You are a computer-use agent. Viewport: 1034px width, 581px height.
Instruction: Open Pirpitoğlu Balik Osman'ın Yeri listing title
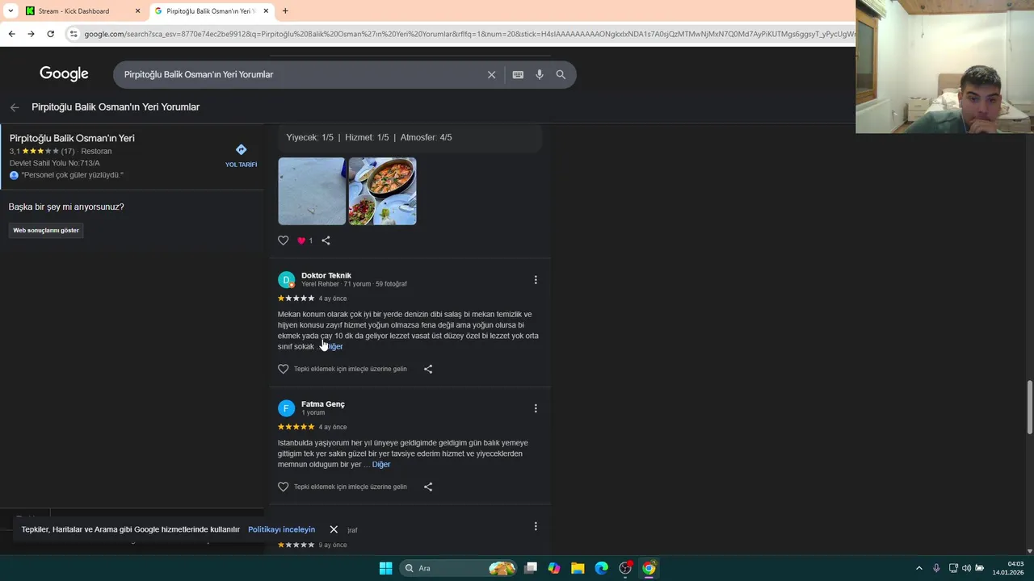click(x=72, y=138)
